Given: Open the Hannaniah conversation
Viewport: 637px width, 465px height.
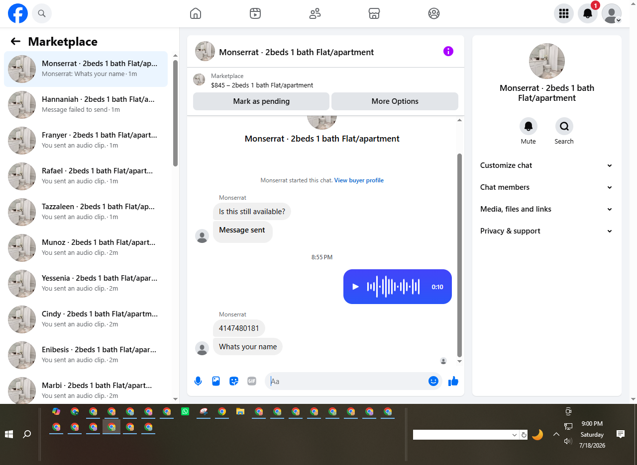Looking at the screenshot, I should tap(86, 105).
